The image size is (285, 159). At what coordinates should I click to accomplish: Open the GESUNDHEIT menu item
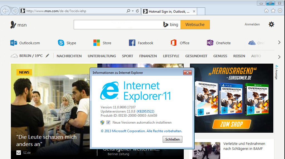196,56
